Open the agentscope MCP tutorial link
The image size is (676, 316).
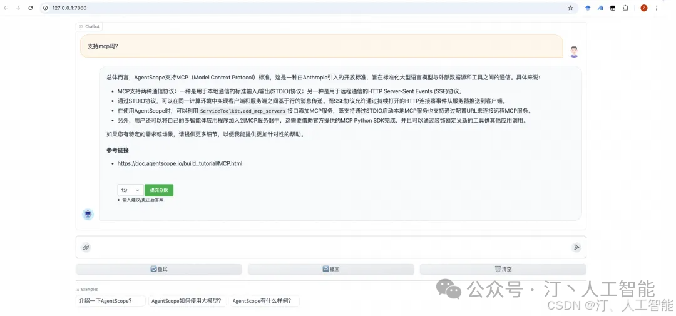[180, 163]
